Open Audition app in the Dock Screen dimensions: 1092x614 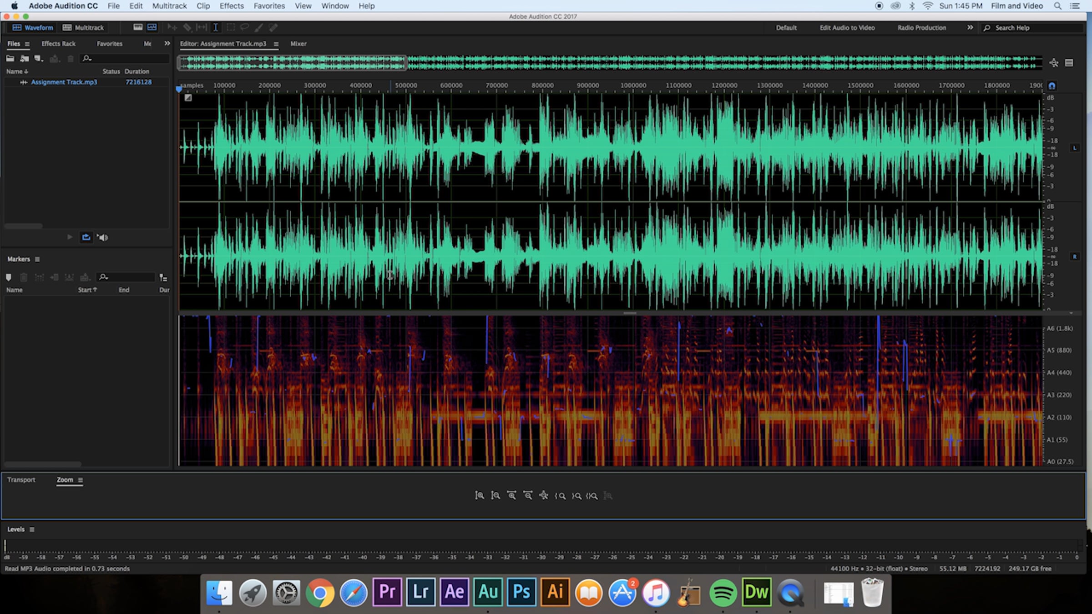click(x=488, y=592)
